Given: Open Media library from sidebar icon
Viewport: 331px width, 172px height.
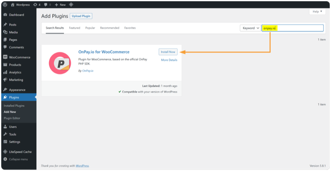Looking at the screenshot, I should pos(5,32).
